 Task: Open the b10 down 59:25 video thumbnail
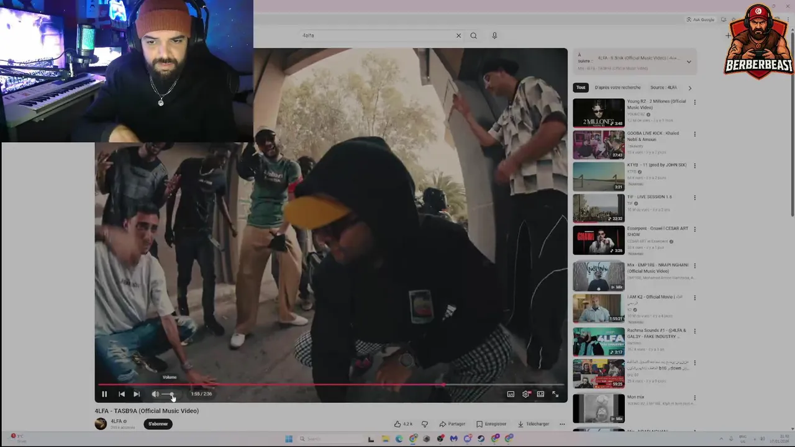click(599, 374)
